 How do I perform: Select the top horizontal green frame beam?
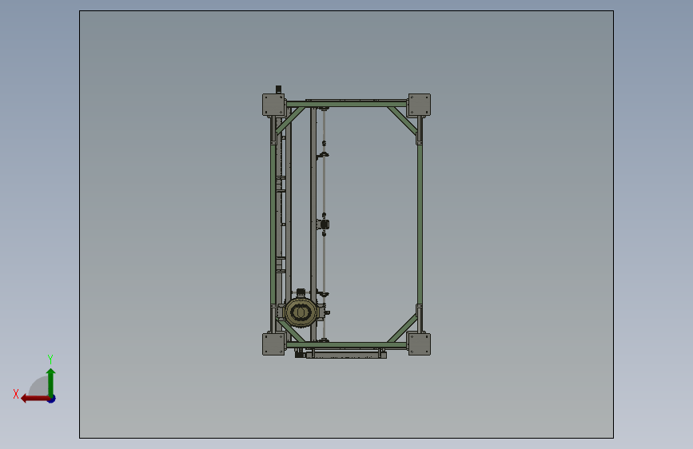tap(347, 105)
